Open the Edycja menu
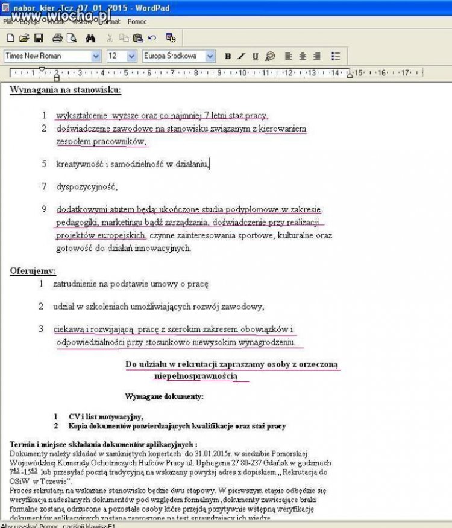The image size is (452, 528). (x=30, y=22)
